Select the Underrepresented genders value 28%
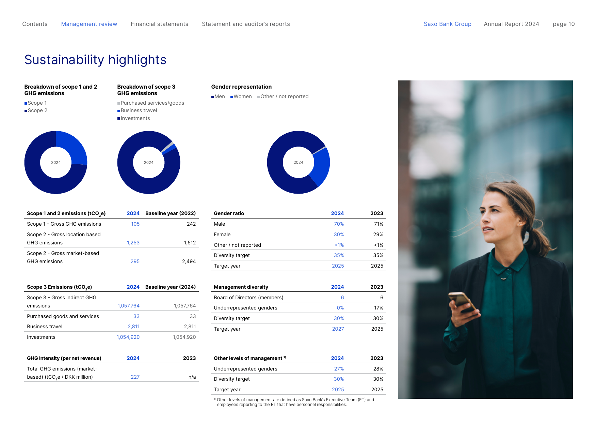 (x=378, y=369)
